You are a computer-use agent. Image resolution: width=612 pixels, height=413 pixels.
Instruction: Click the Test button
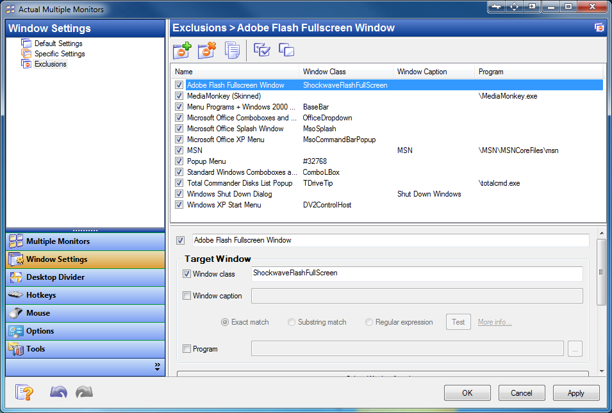[458, 322]
